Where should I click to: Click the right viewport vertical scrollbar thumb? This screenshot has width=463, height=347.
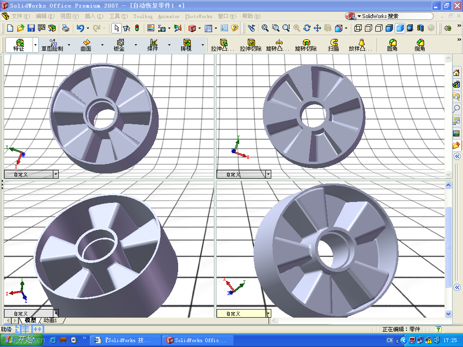(x=448, y=246)
